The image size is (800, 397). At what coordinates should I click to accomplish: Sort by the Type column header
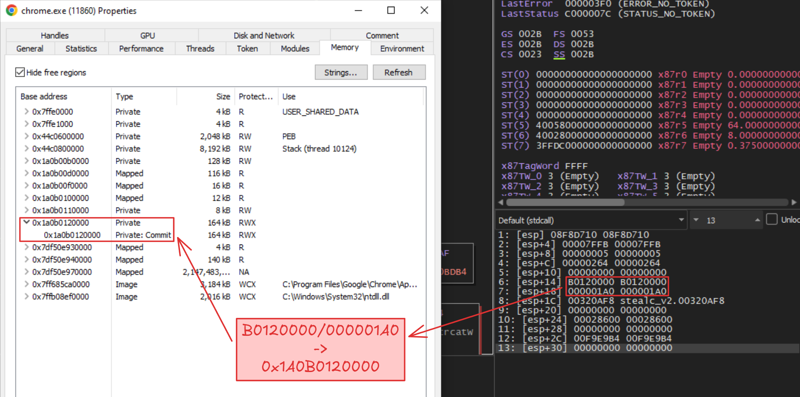pos(144,96)
